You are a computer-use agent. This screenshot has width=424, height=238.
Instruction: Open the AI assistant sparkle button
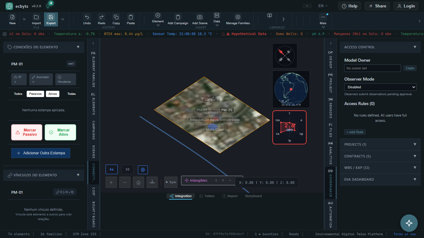[409, 223]
